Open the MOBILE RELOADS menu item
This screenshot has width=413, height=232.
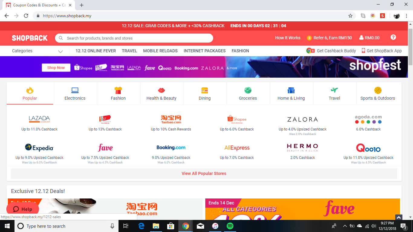pos(160,51)
